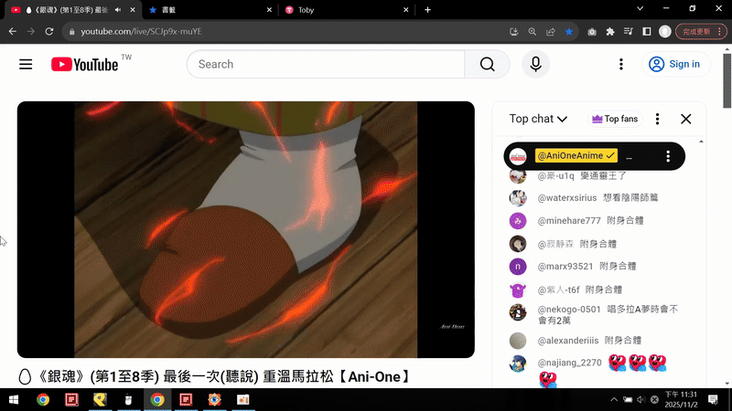Mute the tab via speaker icon
732x411 pixels.
[117, 9]
